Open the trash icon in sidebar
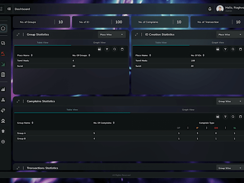The width and height of the screenshot is (244, 183). click(x=3, y=131)
